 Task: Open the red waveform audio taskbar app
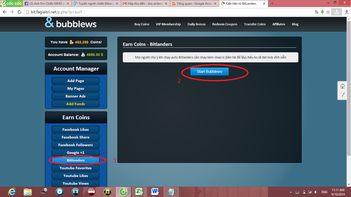click(91, 192)
